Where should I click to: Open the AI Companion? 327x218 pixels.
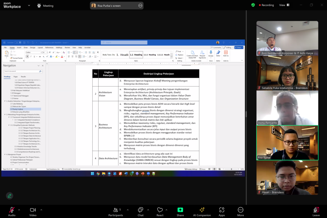[202, 211]
